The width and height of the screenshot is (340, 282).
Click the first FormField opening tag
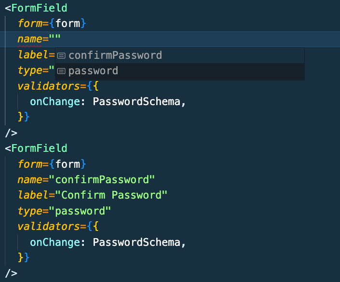coord(36,8)
